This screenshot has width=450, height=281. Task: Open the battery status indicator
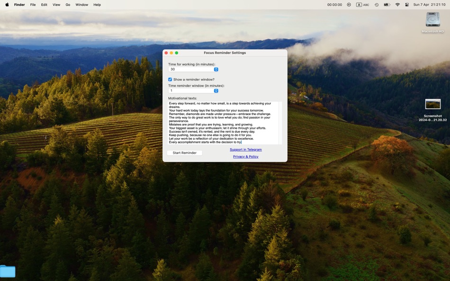387,5
